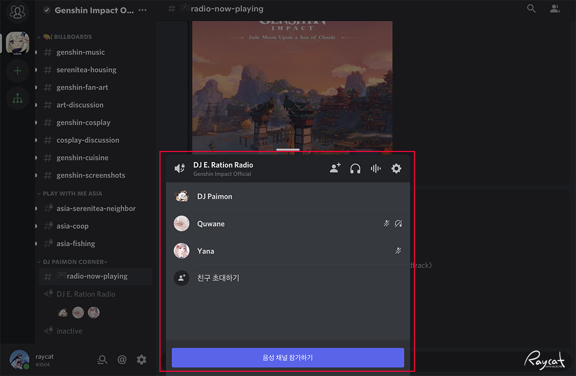This screenshot has height=376, width=576.
Task: Select the Paimon server avatar
Action: click(x=17, y=43)
